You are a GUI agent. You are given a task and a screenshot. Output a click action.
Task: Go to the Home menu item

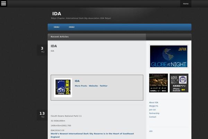pos(185,4)
